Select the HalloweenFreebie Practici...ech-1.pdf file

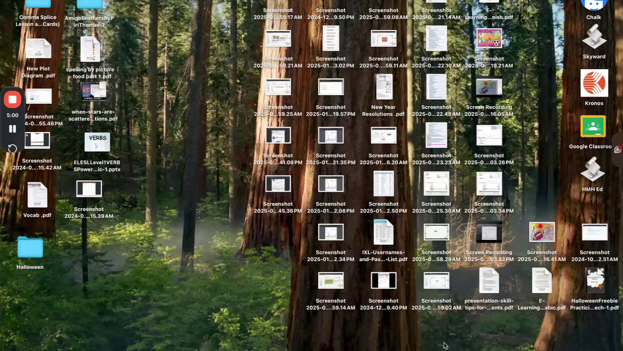point(594,280)
